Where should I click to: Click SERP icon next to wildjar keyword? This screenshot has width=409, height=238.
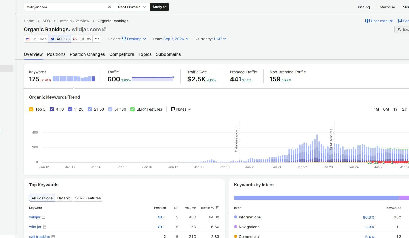(x=44, y=217)
